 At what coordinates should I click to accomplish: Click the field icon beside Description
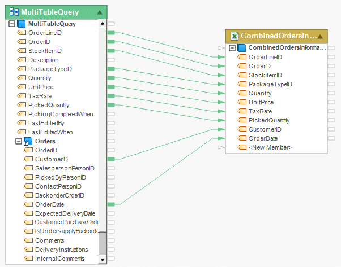pos(22,60)
